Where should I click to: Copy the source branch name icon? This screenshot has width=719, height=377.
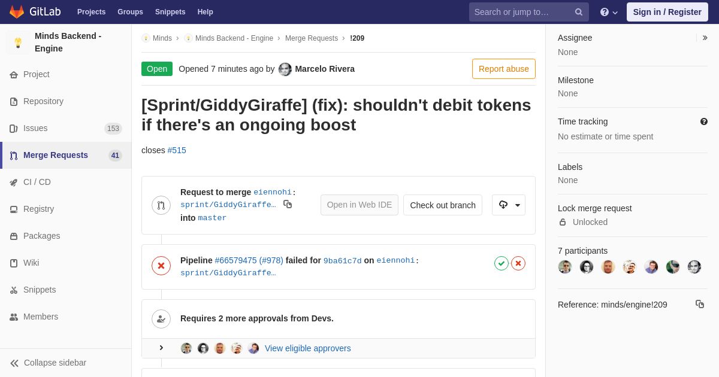[x=288, y=204]
